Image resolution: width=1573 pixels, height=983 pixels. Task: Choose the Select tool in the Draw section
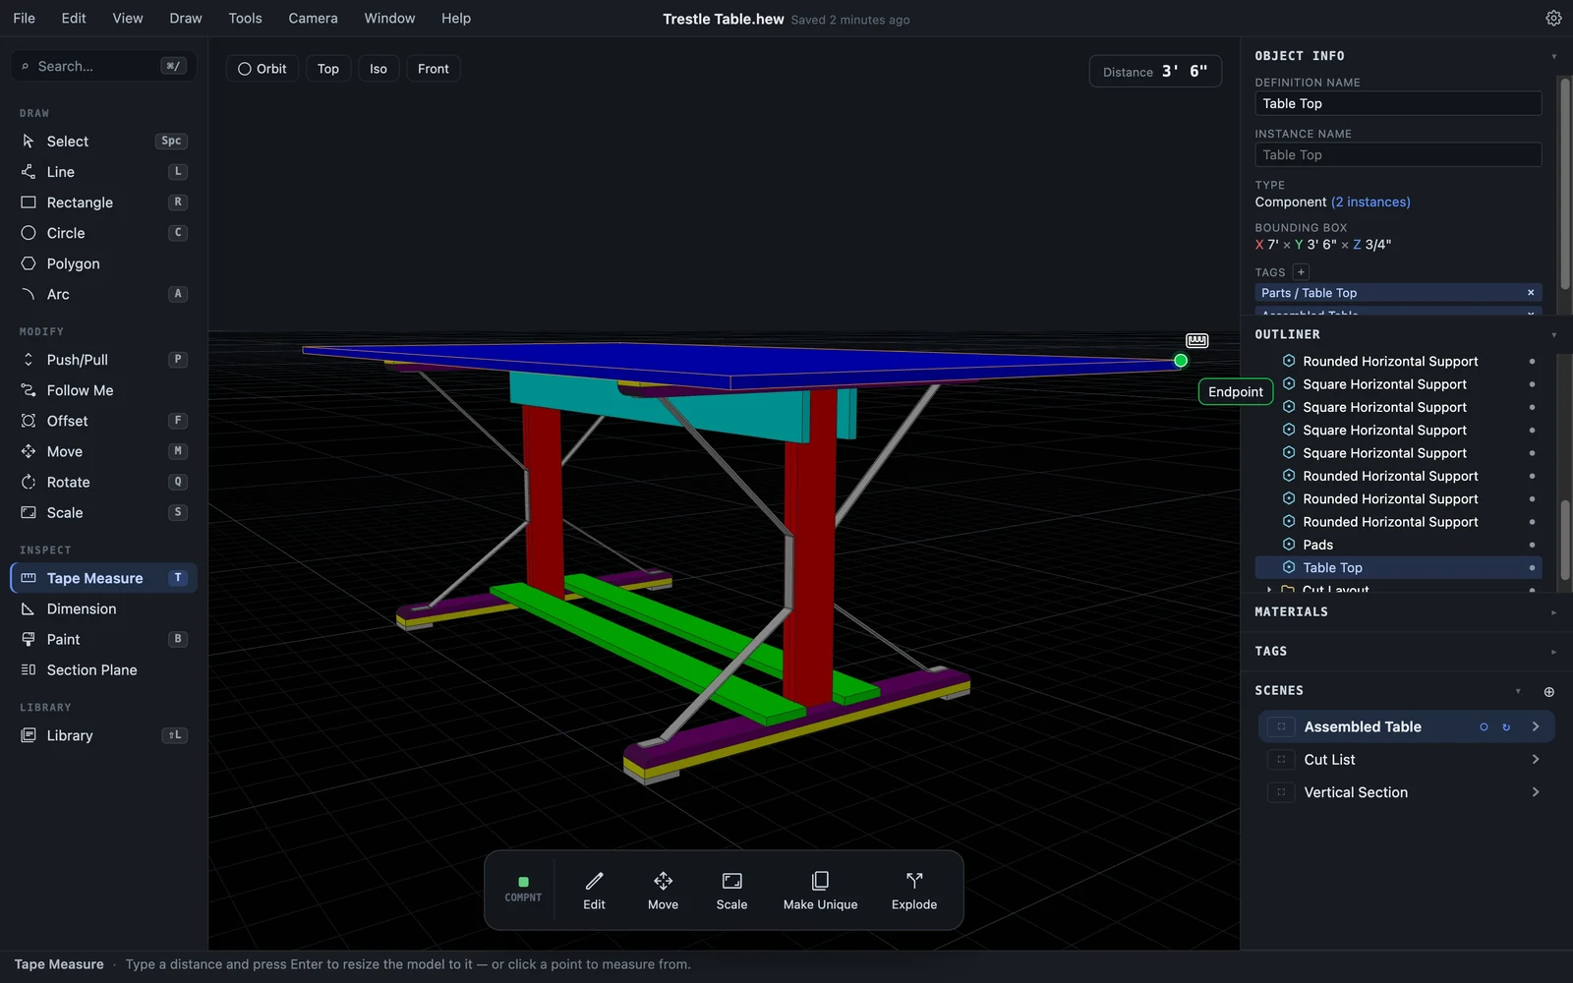(103, 141)
